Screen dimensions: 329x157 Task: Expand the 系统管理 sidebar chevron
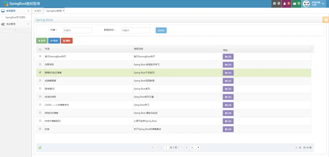coord(28,24)
